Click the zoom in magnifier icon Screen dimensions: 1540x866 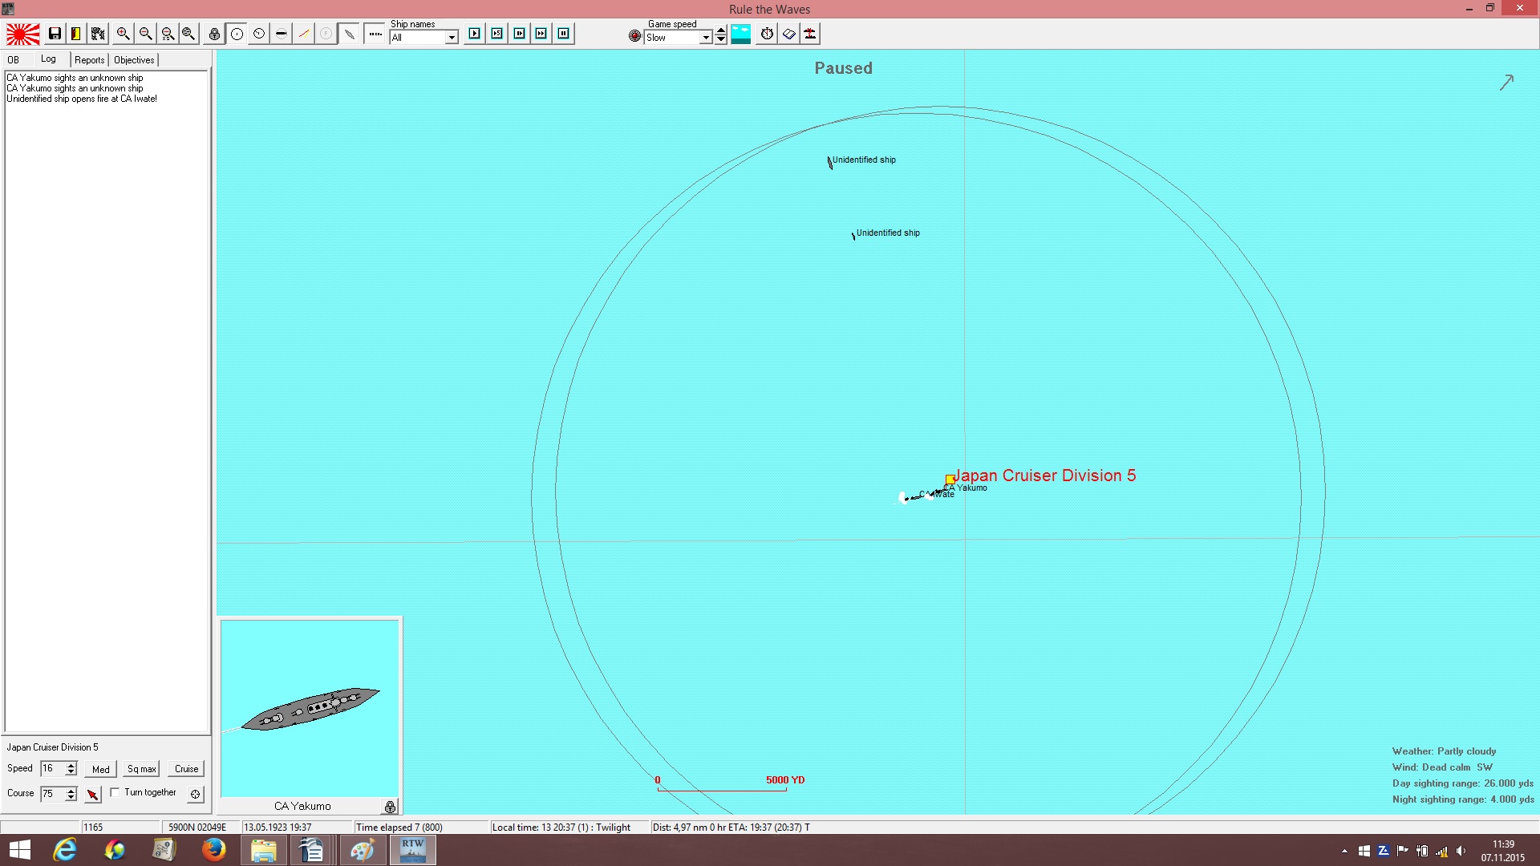(x=123, y=34)
